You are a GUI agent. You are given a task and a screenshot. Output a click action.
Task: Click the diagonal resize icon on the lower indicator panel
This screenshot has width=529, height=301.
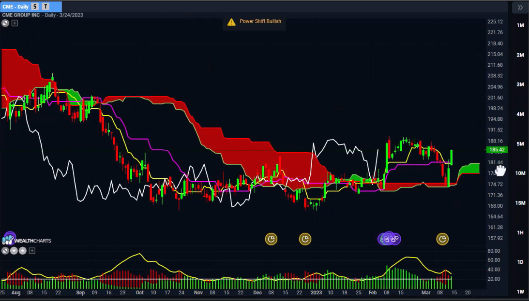(x=5, y=251)
